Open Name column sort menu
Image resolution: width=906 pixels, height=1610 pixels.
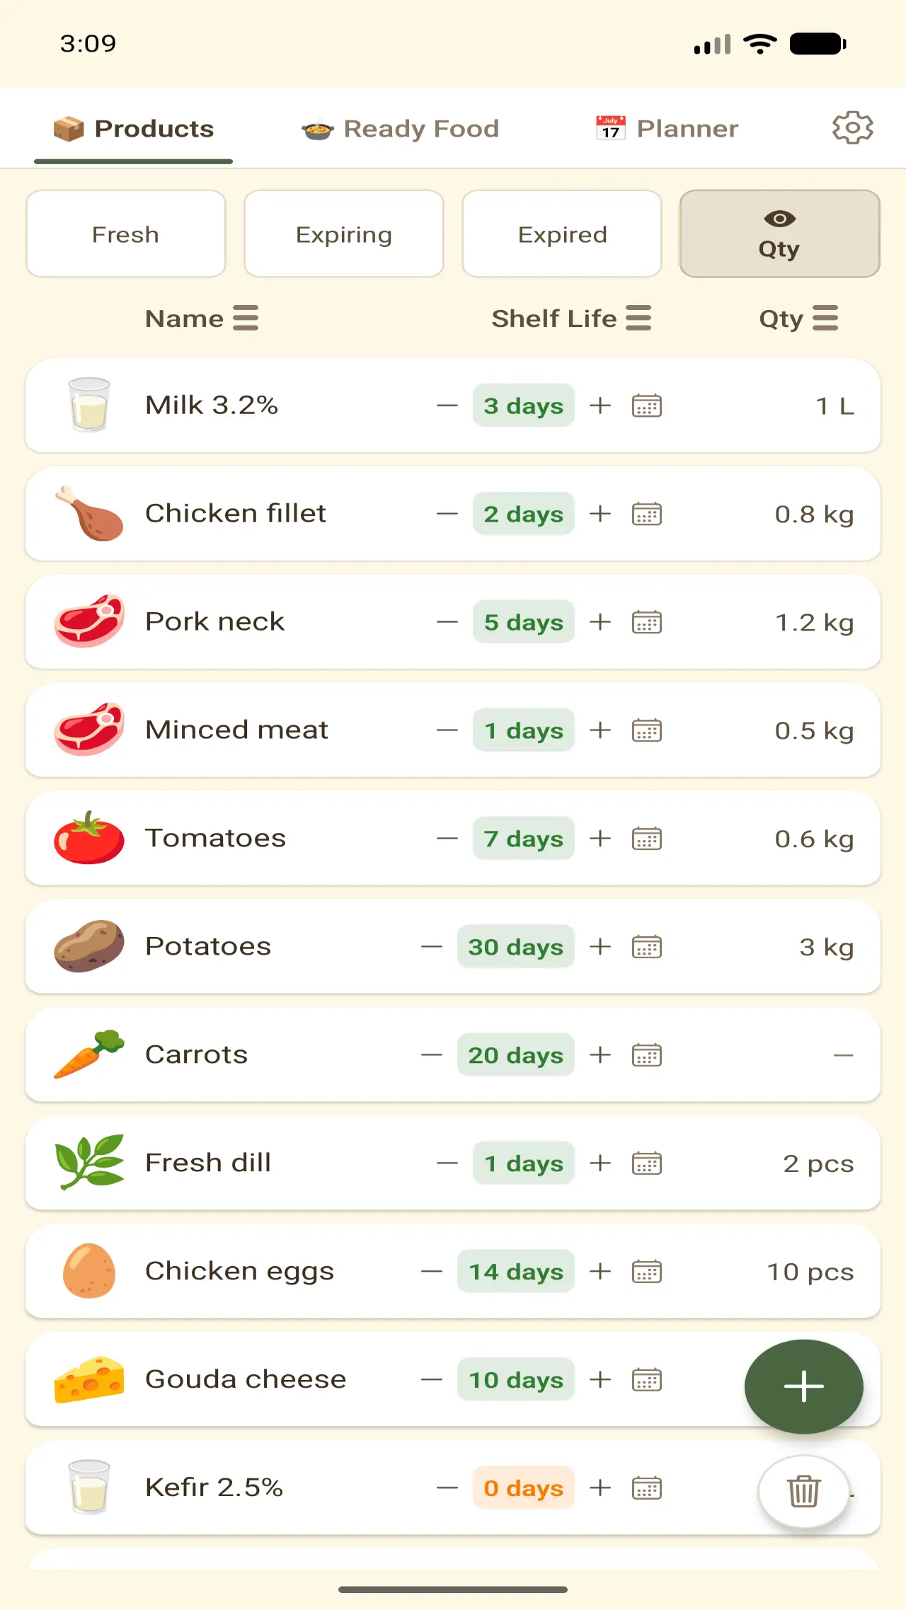(x=202, y=318)
